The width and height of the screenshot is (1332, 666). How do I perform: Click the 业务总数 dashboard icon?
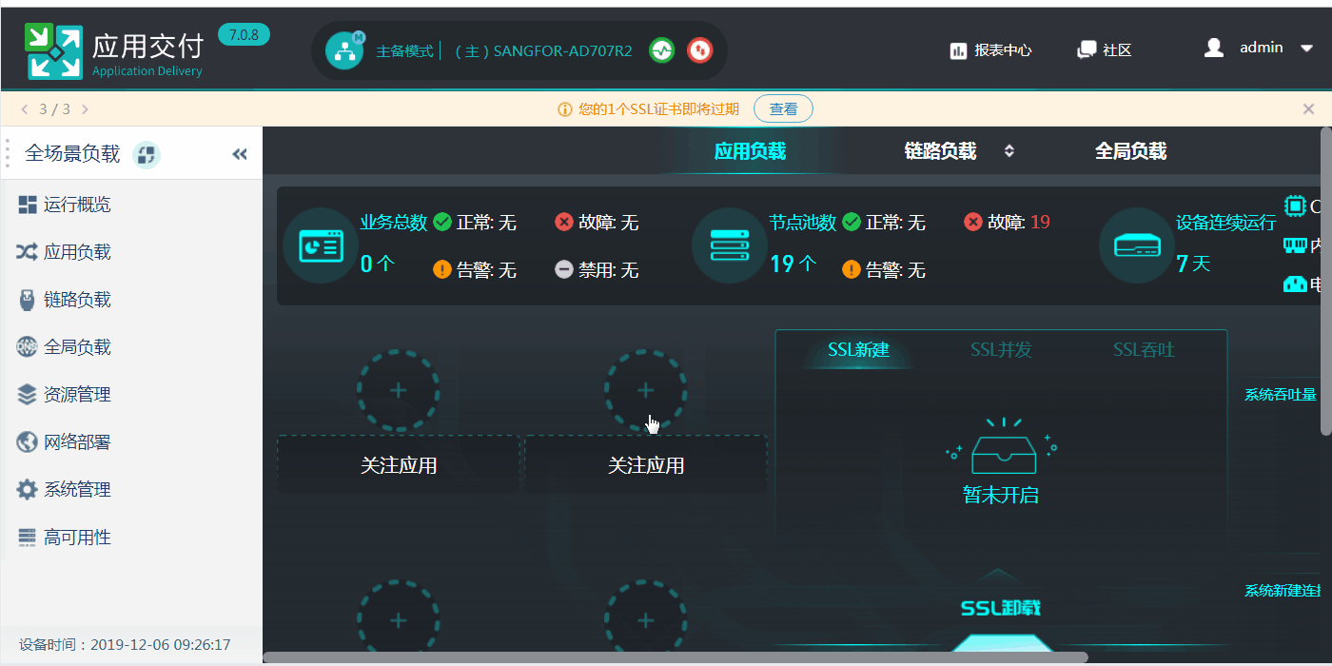[321, 245]
